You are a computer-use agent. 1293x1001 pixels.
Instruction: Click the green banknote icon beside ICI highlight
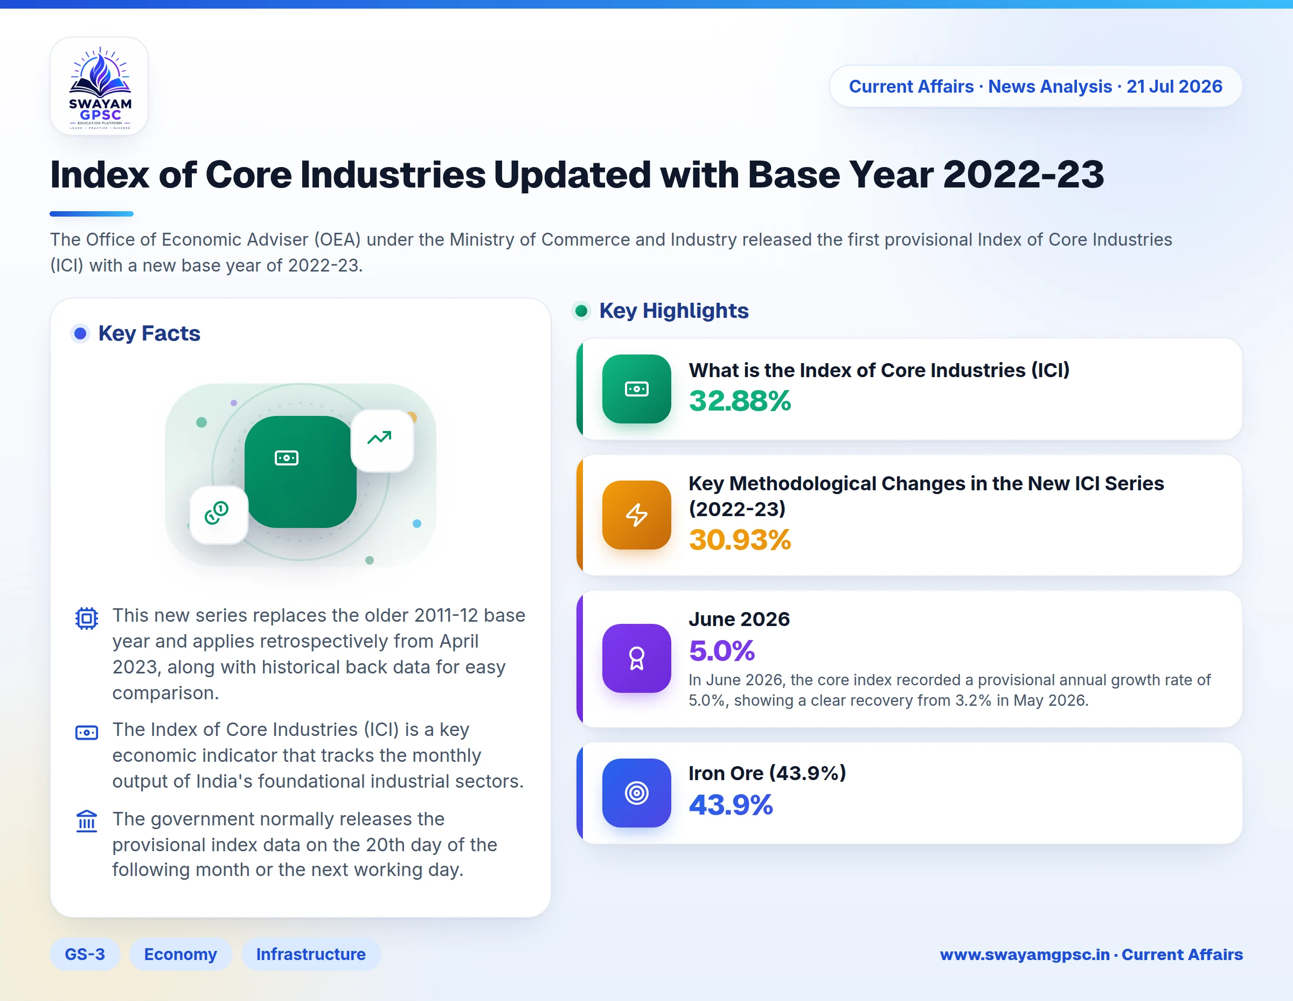[636, 389]
